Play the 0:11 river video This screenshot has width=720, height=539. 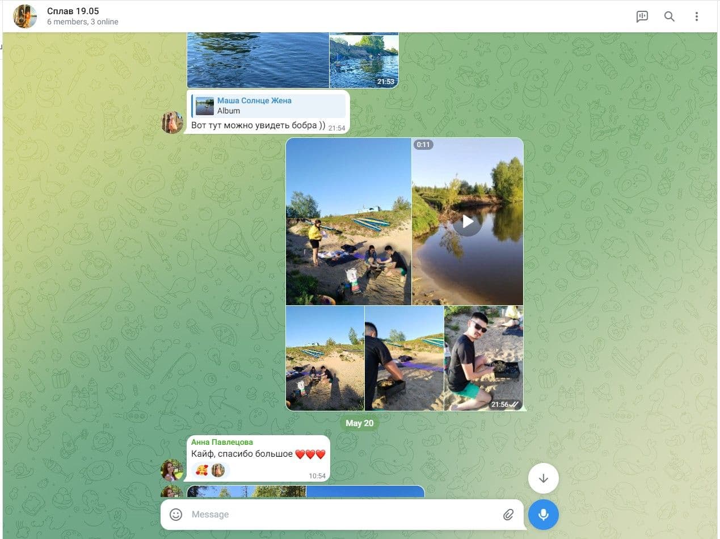(x=468, y=221)
